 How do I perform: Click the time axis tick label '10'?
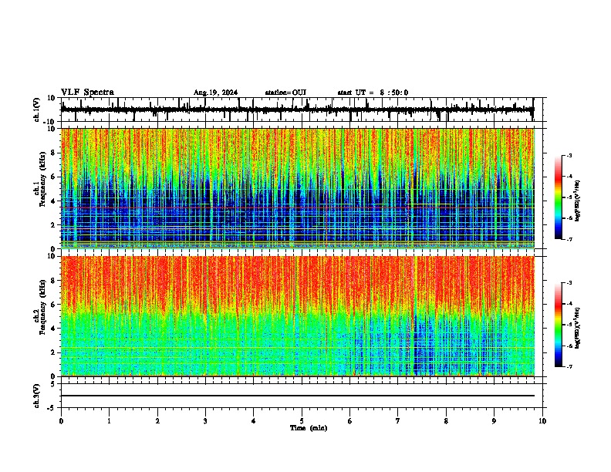point(542,421)
